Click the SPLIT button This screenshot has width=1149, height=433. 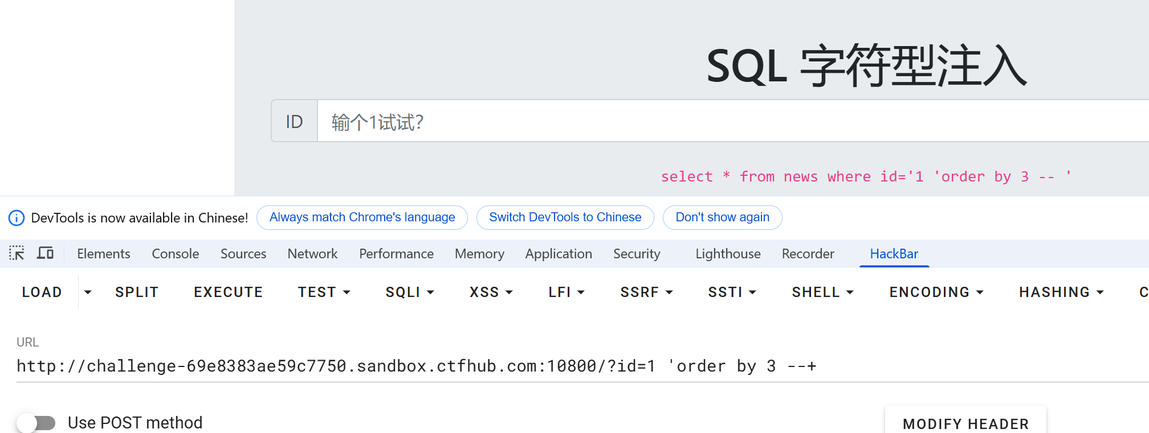pos(137,292)
